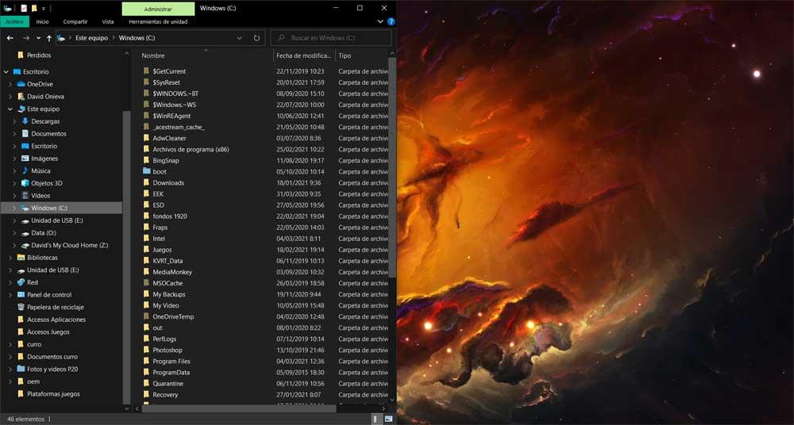Viewport: 794px width, 425px height.
Task: Switch to large icons view in status bar
Action: (x=388, y=419)
